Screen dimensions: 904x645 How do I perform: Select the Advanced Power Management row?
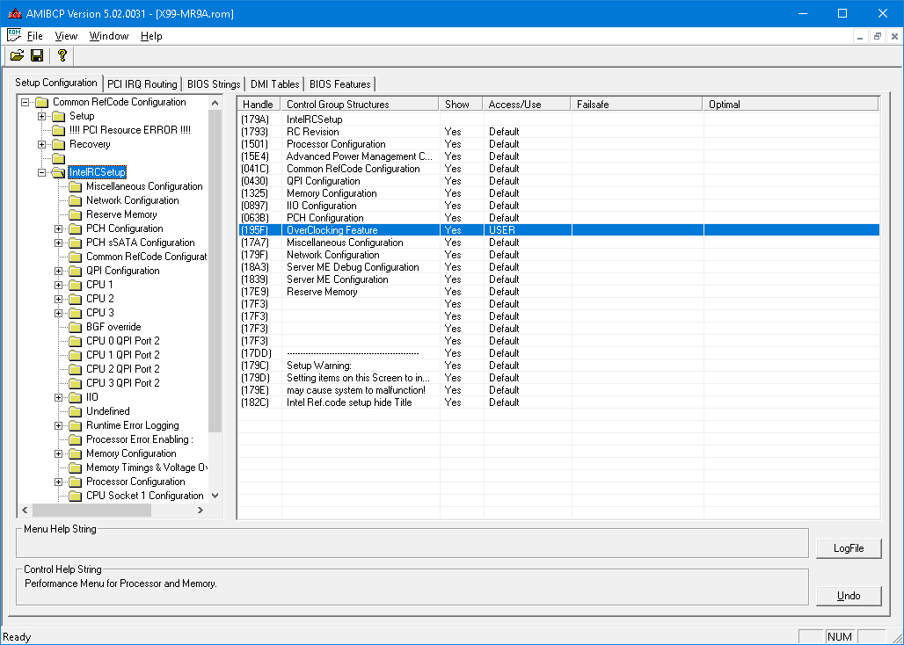[558, 156]
